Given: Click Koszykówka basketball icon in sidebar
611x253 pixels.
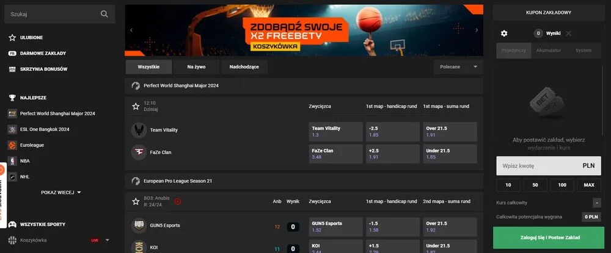Looking at the screenshot, I should [x=12, y=240].
